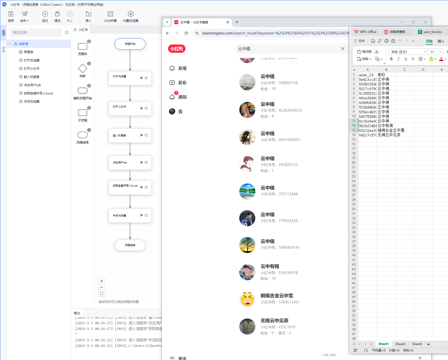
Task: Open the 插入 ribbon tab
Action: (x=441, y=41)
